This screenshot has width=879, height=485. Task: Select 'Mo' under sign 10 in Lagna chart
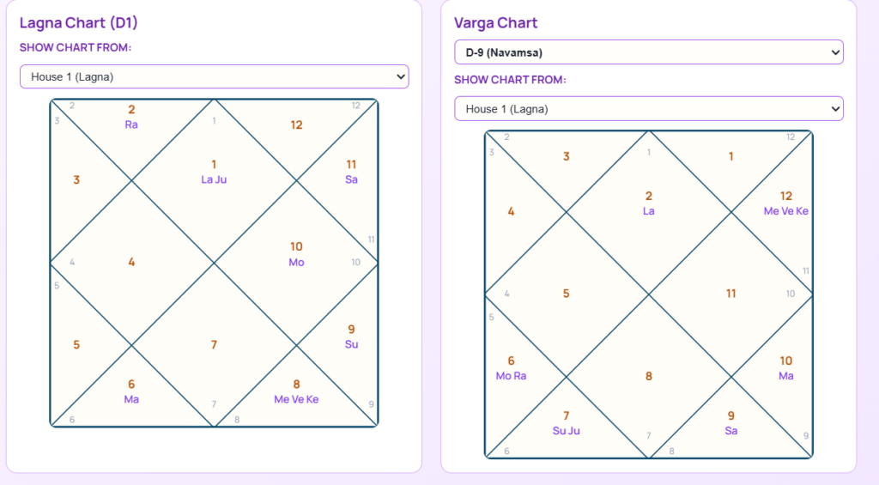click(296, 263)
